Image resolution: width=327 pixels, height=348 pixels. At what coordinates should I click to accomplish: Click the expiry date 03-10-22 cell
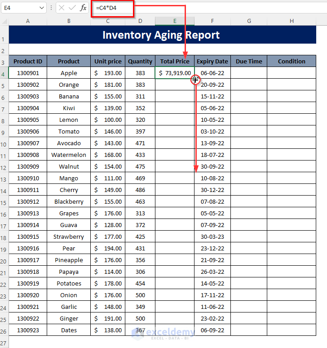coord(212,131)
